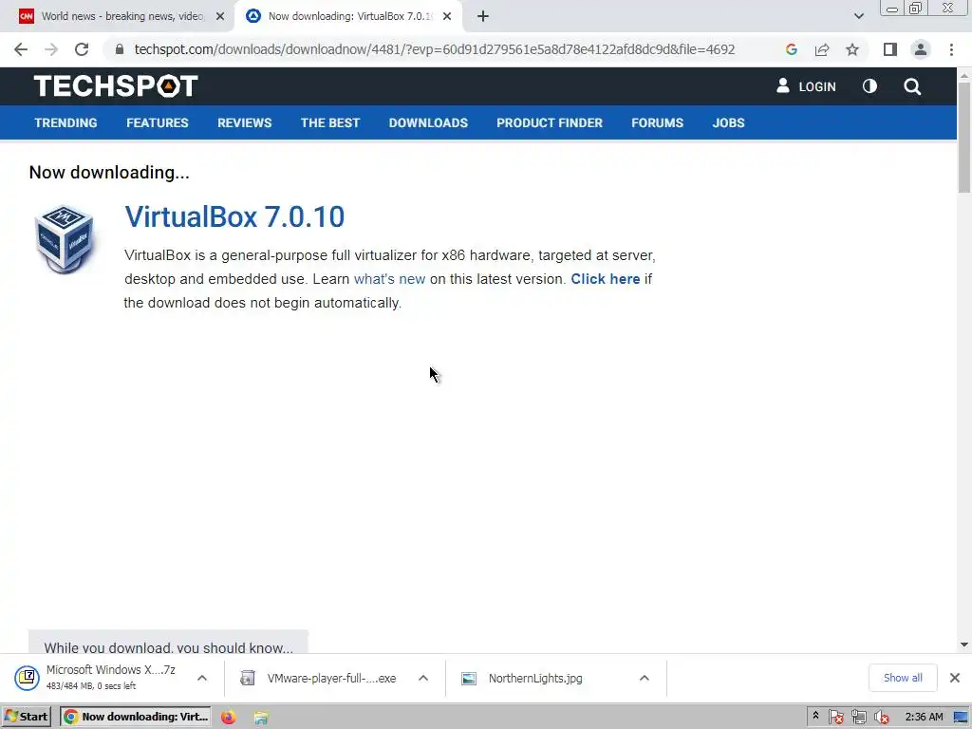Viewport: 972px width, 729px height.
Task: Open the Chrome profile avatar
Action: [x=921, y=49]
